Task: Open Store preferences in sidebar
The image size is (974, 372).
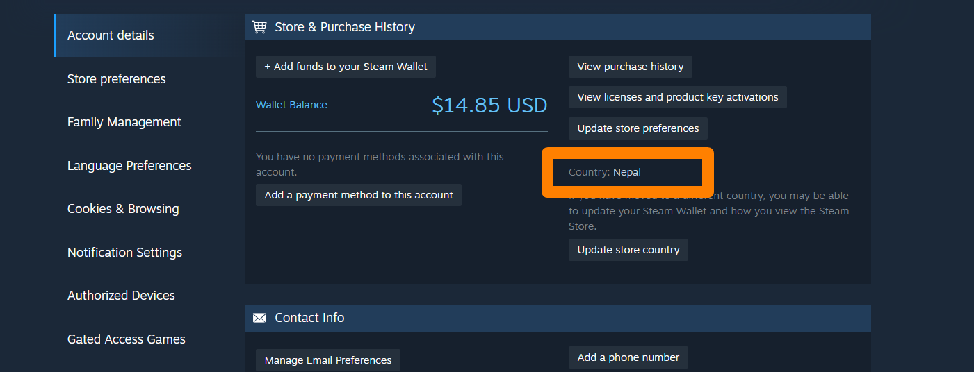Action: [116, 79]
